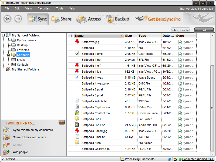The image size is (216, 162).
Task: Select Softpedia 3.pgal file name
Action: [92, 95]
